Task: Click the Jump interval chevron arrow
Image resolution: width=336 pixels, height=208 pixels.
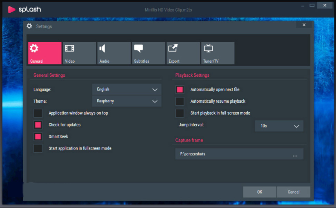Action: point(296,126)
